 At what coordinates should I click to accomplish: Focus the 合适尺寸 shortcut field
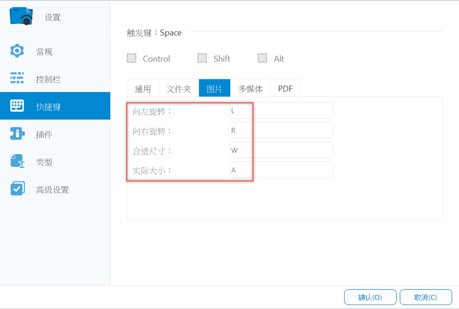[281, 150]
